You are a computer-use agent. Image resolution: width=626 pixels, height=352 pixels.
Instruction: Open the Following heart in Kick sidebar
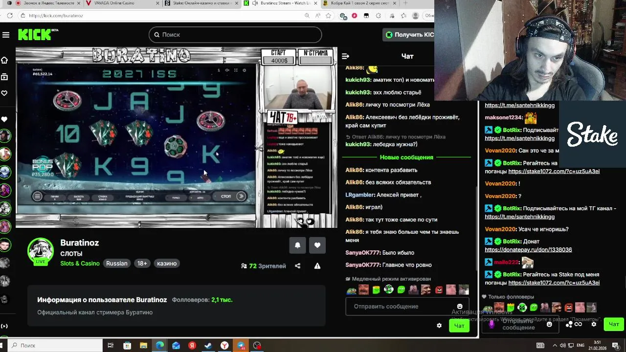tap(4, 93)
